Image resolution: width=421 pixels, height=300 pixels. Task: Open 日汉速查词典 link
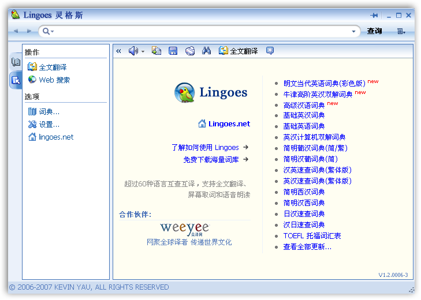[x=304, y=214]
